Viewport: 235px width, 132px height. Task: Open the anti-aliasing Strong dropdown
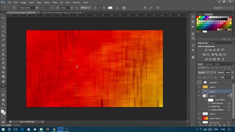[86, 8]
